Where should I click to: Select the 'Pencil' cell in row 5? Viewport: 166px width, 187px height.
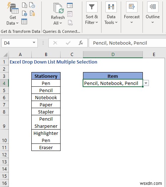click(46, 90)
